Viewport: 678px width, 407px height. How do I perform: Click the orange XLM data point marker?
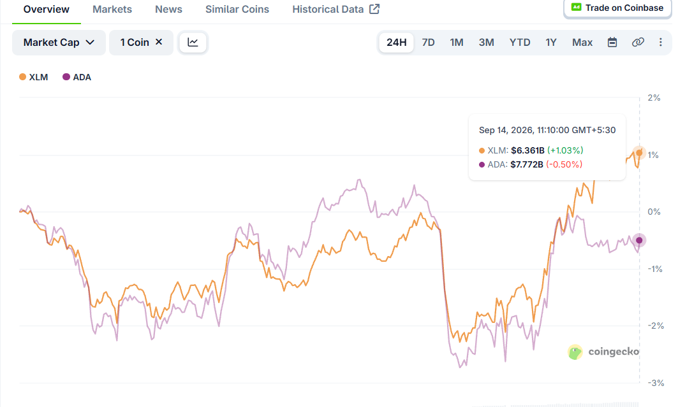tap(639, 153)
